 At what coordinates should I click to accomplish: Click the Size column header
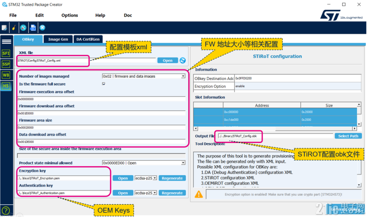(329, 105)
